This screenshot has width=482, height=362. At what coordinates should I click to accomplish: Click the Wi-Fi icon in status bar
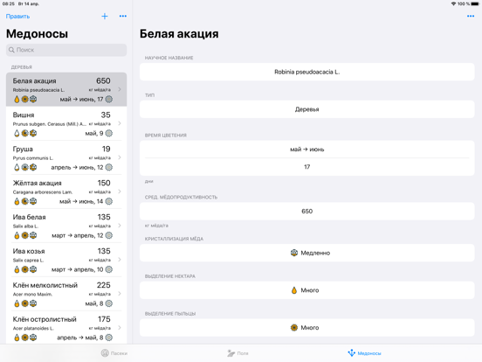point(453,4)
